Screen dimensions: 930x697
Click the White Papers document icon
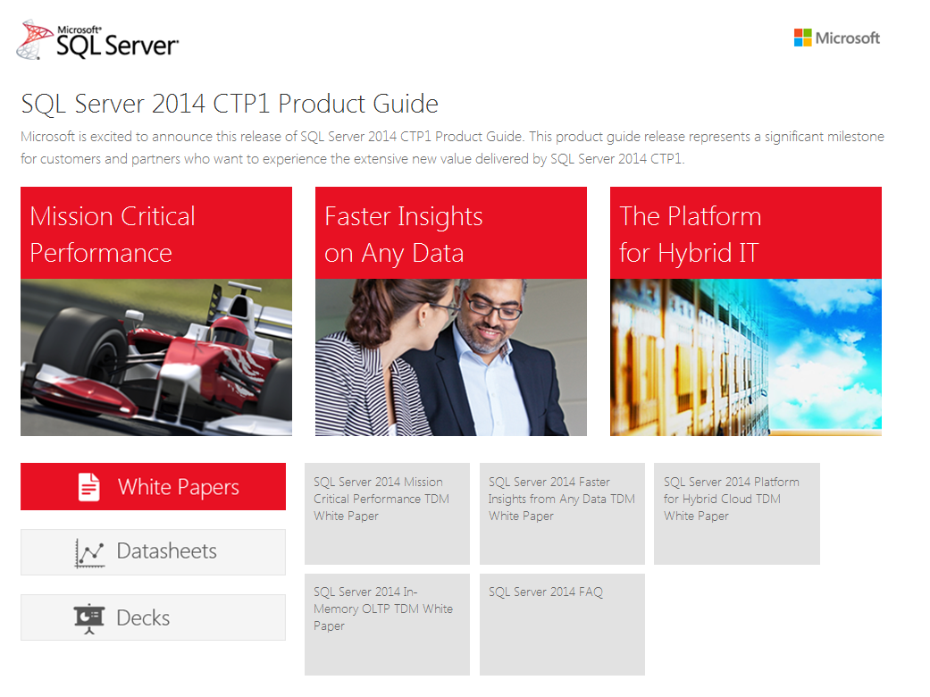pos(89,487)
